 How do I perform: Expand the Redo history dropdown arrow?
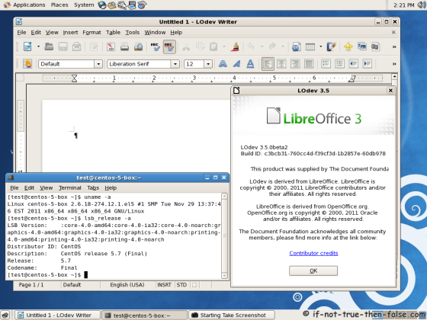283,46
